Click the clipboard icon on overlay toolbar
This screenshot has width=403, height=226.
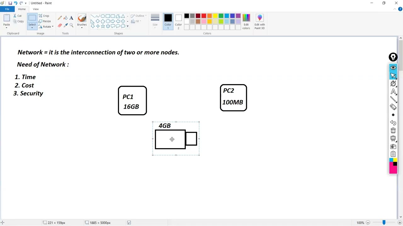click(x=393, y=154)
